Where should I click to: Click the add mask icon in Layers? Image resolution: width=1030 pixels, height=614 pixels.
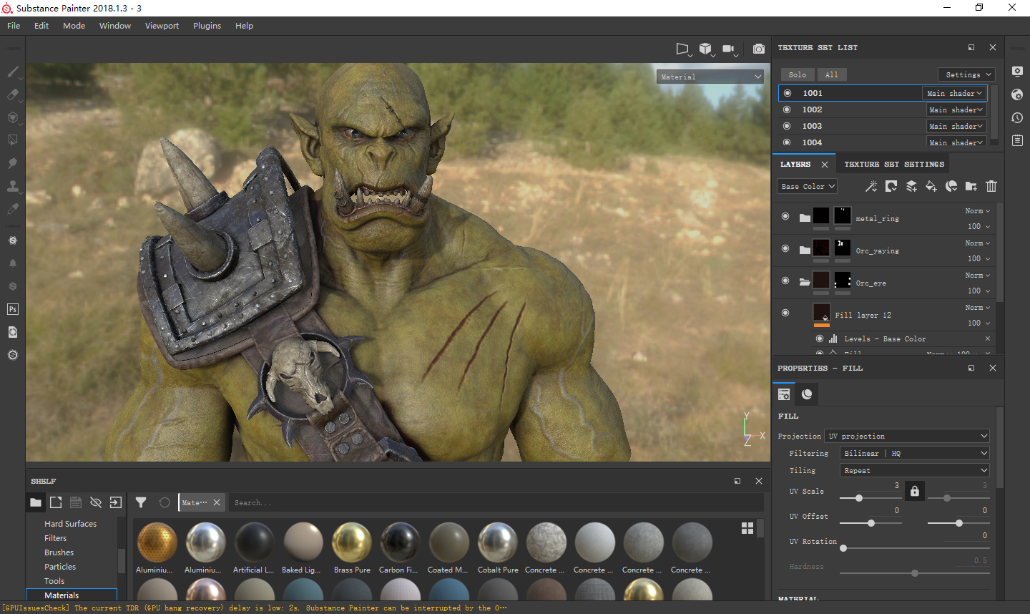pos(891,186)
